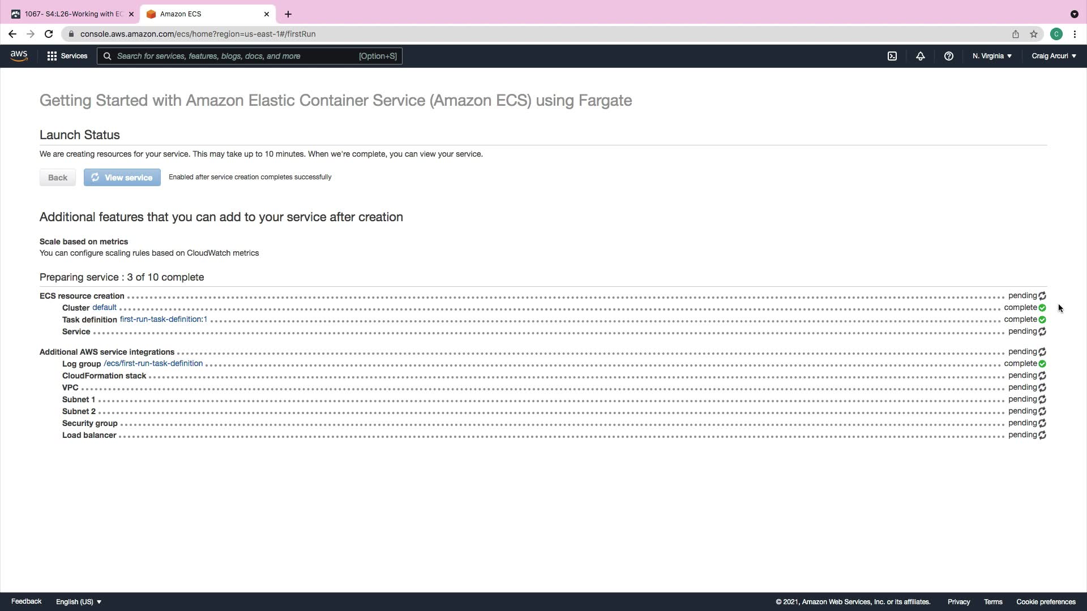Open the default cluster link
The width and height of the screenshot is (1087, 611).
[x=104, y=307]
